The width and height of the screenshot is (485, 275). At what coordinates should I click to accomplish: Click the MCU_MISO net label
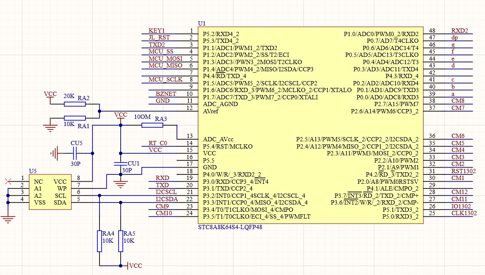(165, 65)
